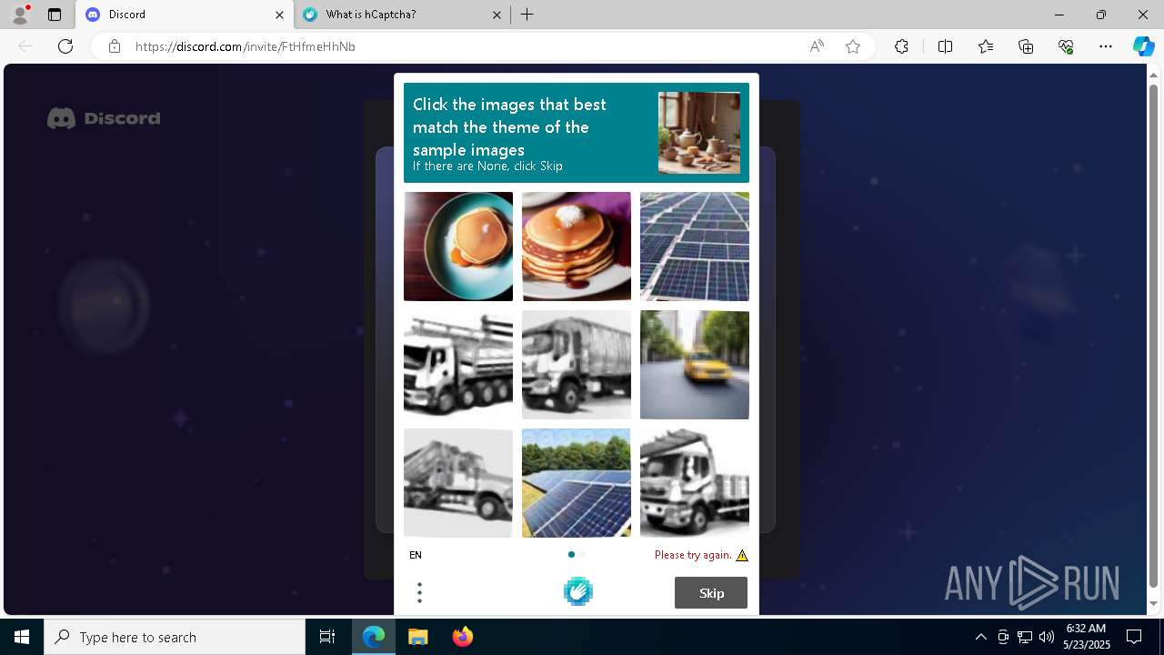This screenshot has width=1164, height=655.
Task: Select sketched log truck middle left
Action: [458, 365]
